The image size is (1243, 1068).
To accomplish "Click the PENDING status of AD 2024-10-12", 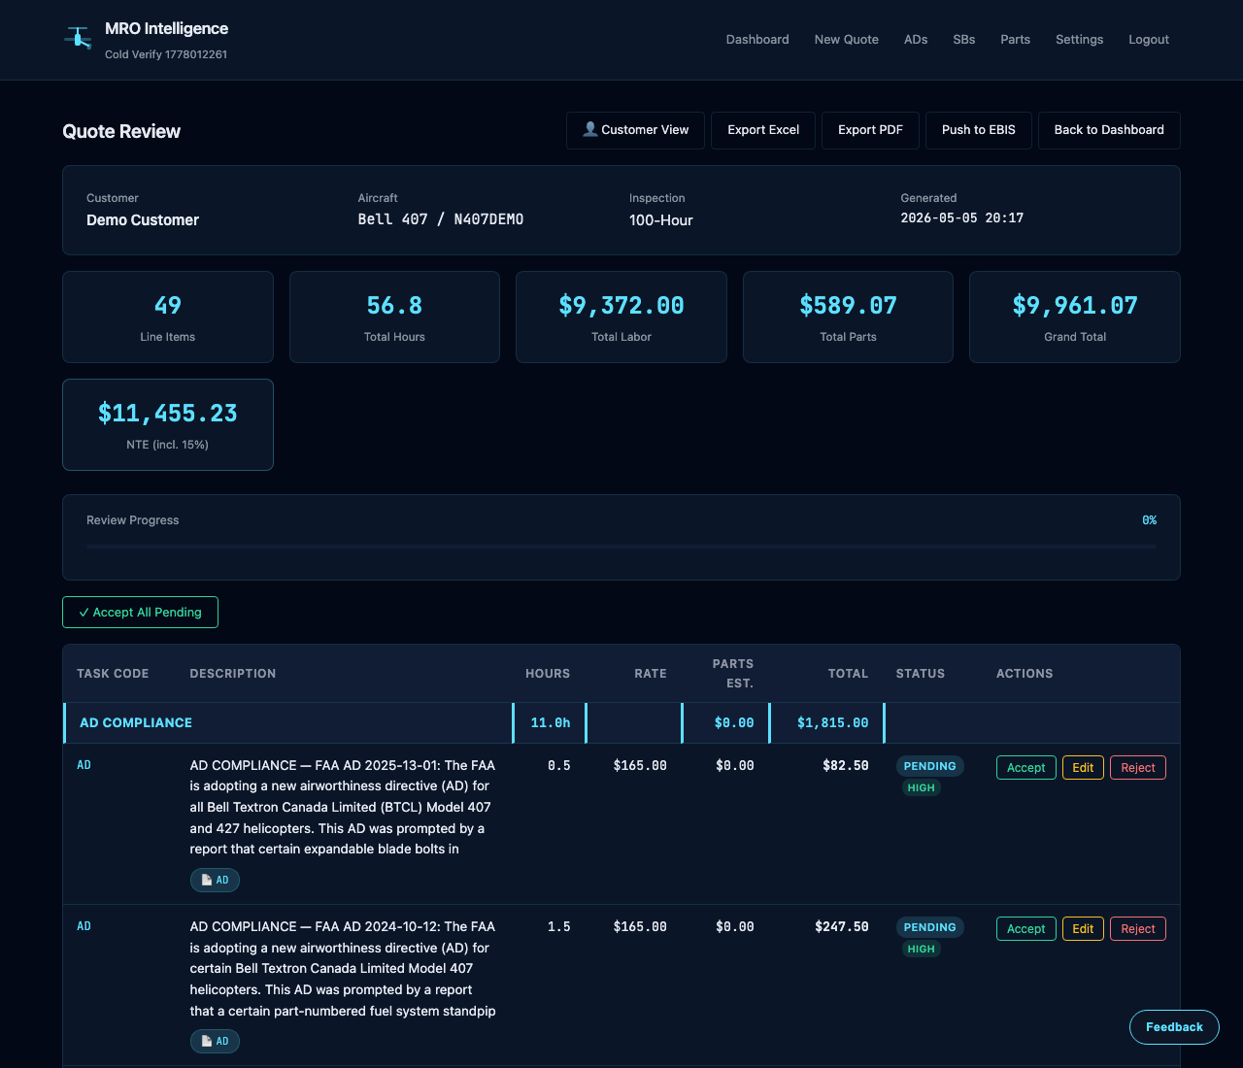I will 929,927.
